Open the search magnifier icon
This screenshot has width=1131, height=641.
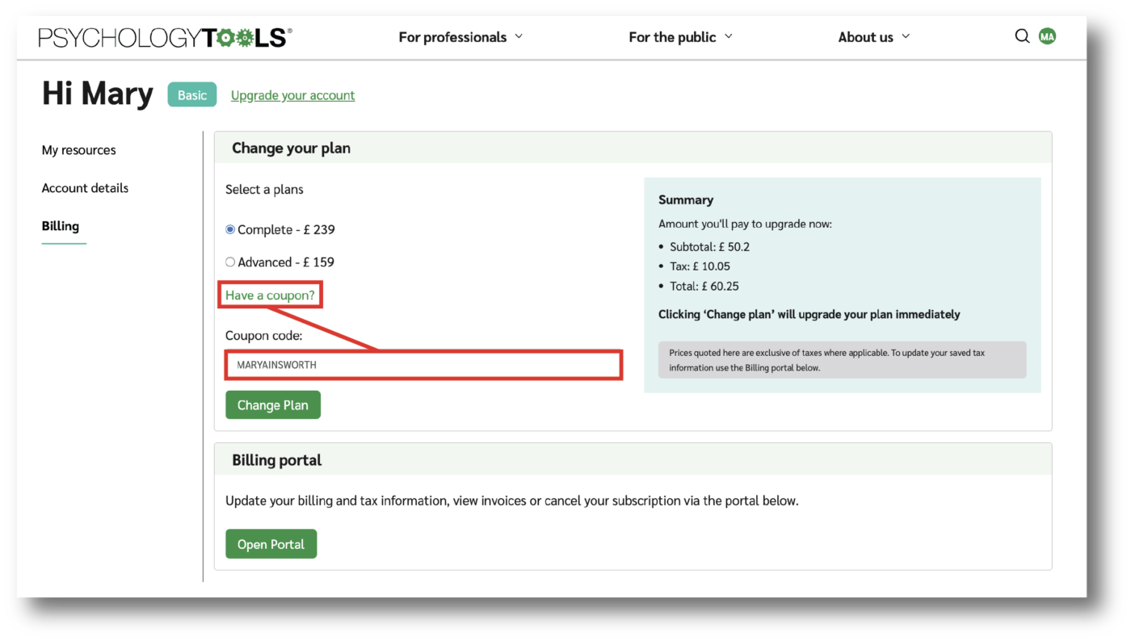1022,36
